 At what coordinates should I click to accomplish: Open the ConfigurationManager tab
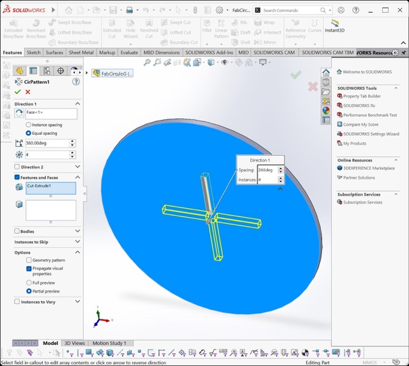(x=47, y=71)
